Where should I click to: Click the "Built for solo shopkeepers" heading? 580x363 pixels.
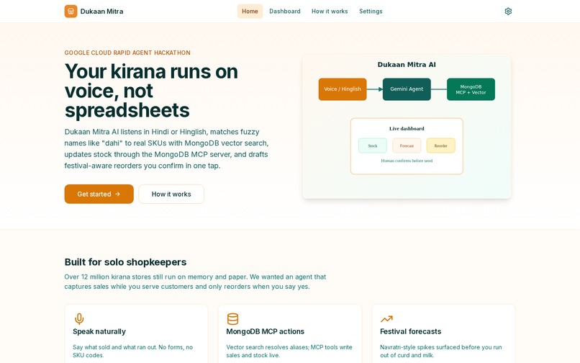[125, 262]
